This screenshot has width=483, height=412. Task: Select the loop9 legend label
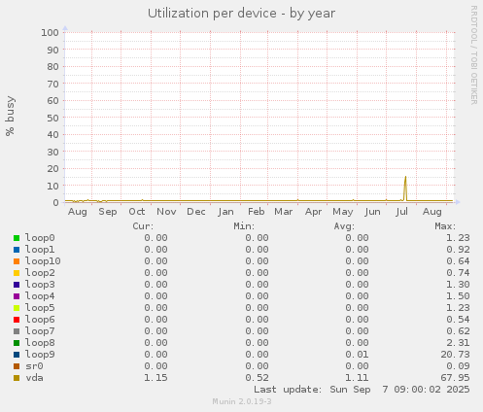[40, 355]
